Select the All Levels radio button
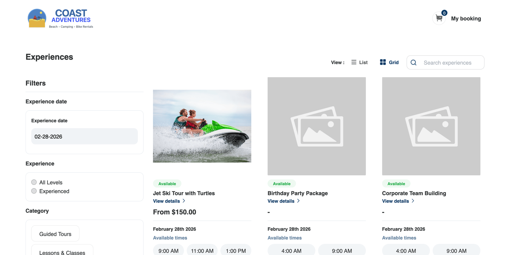 [34, 182]
